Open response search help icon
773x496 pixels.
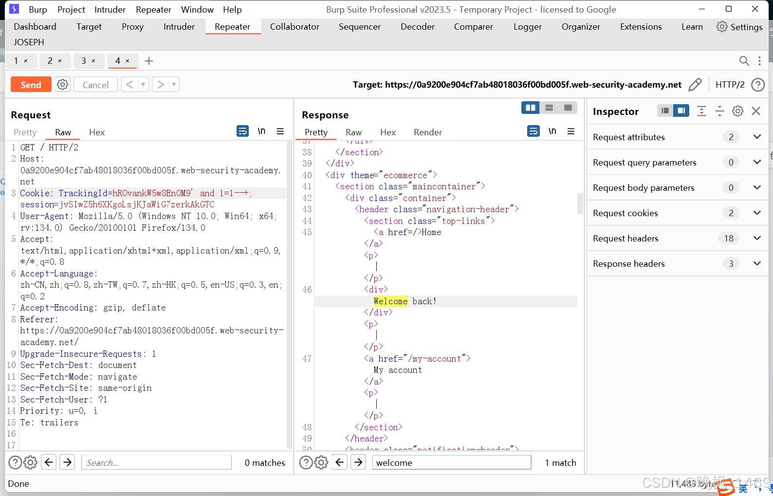306,462
